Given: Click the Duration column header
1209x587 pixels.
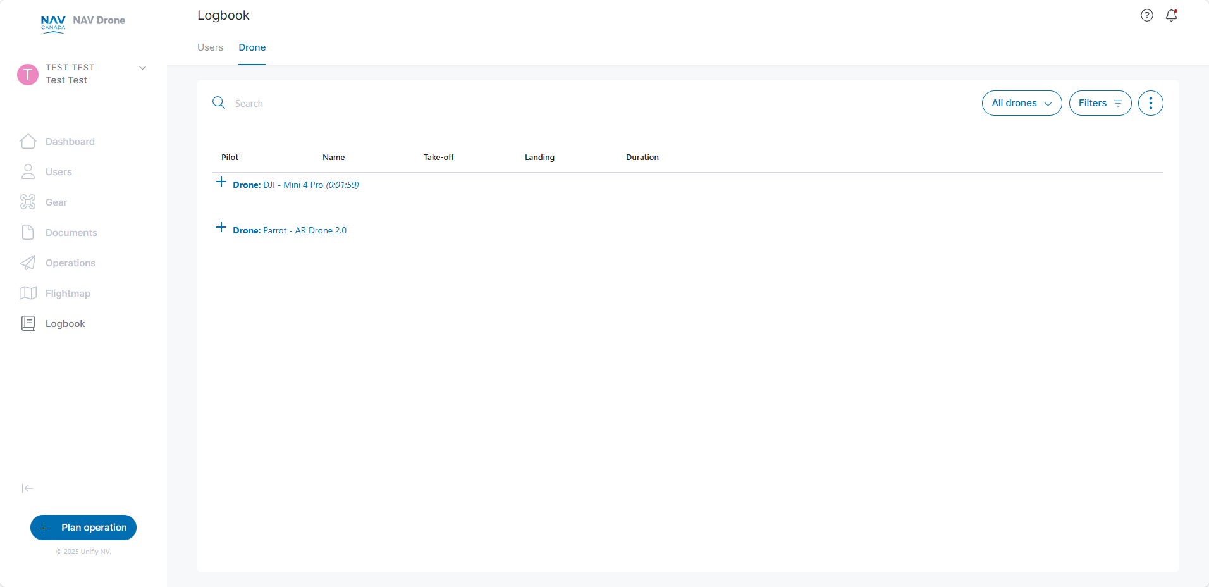Looking at the screenshot, I should pyautogui.click(x=642, y=158).
